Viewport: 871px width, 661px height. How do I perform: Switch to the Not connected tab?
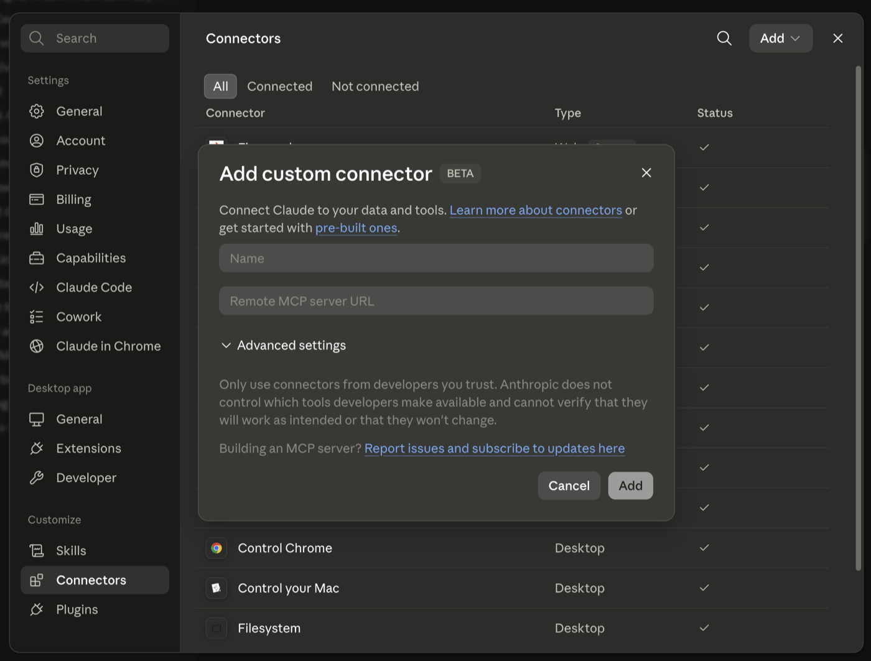pyautogui.click(x=375, y=86)
